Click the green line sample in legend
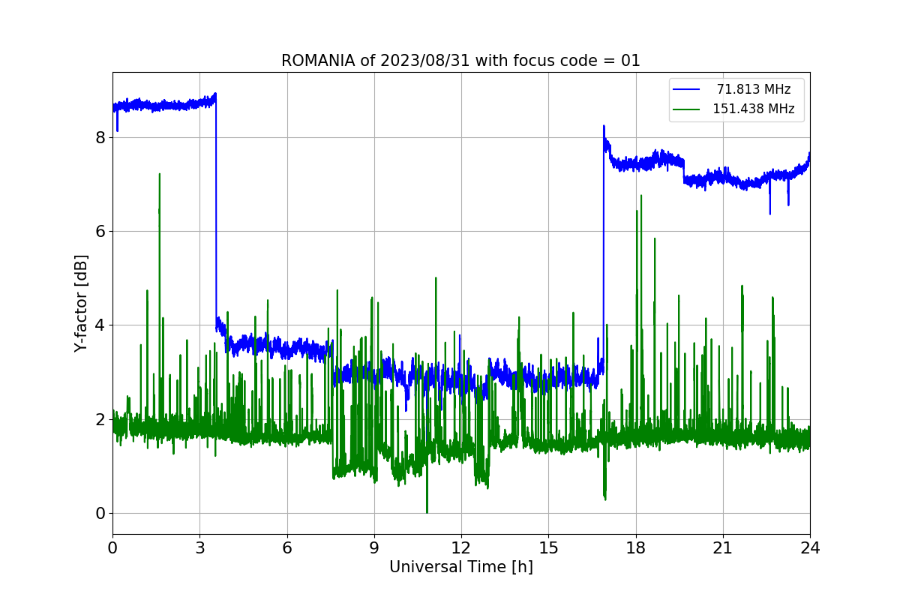The image size is (900, 600). coord(686,109)
